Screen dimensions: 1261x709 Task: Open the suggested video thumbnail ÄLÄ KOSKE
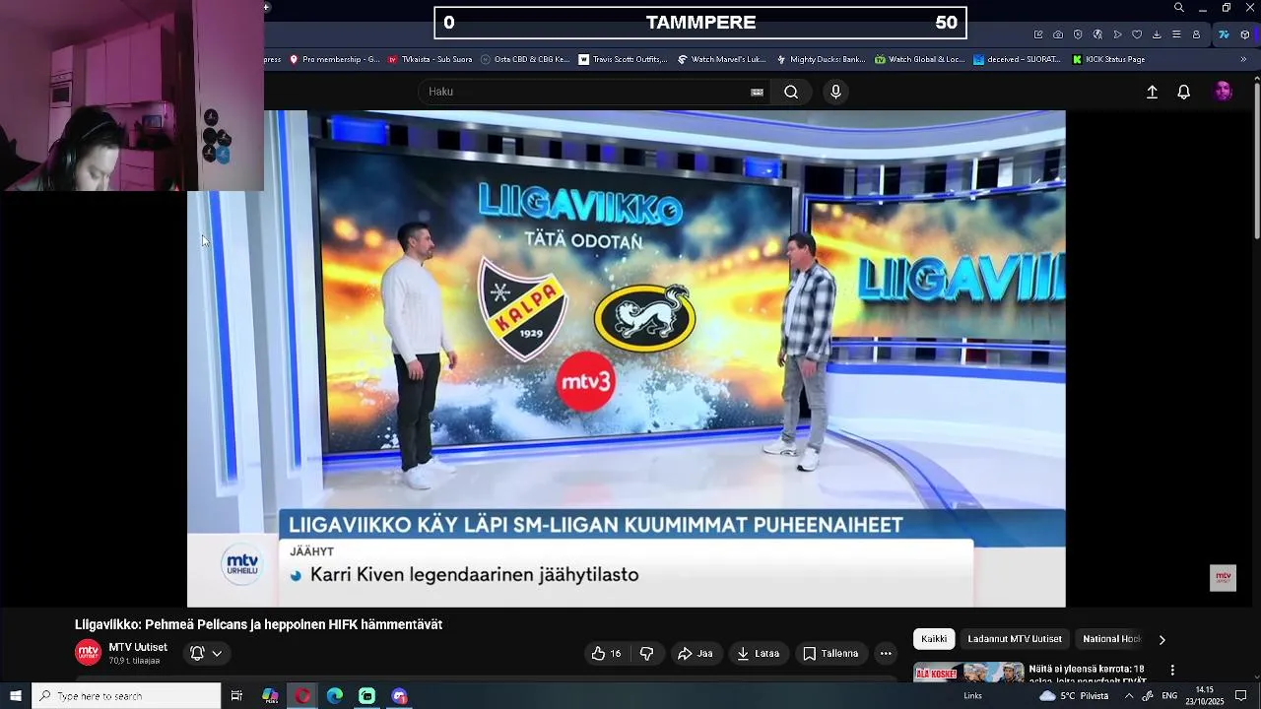[x=969, y=673]
